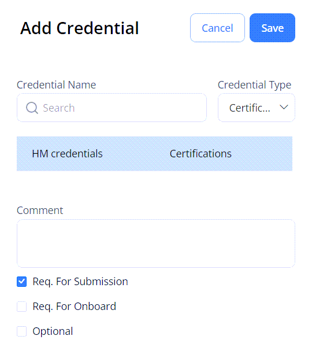Image resolution: width=312 pixels, height=358 pixels.
Task: Save the new credential
Action: 272,28
